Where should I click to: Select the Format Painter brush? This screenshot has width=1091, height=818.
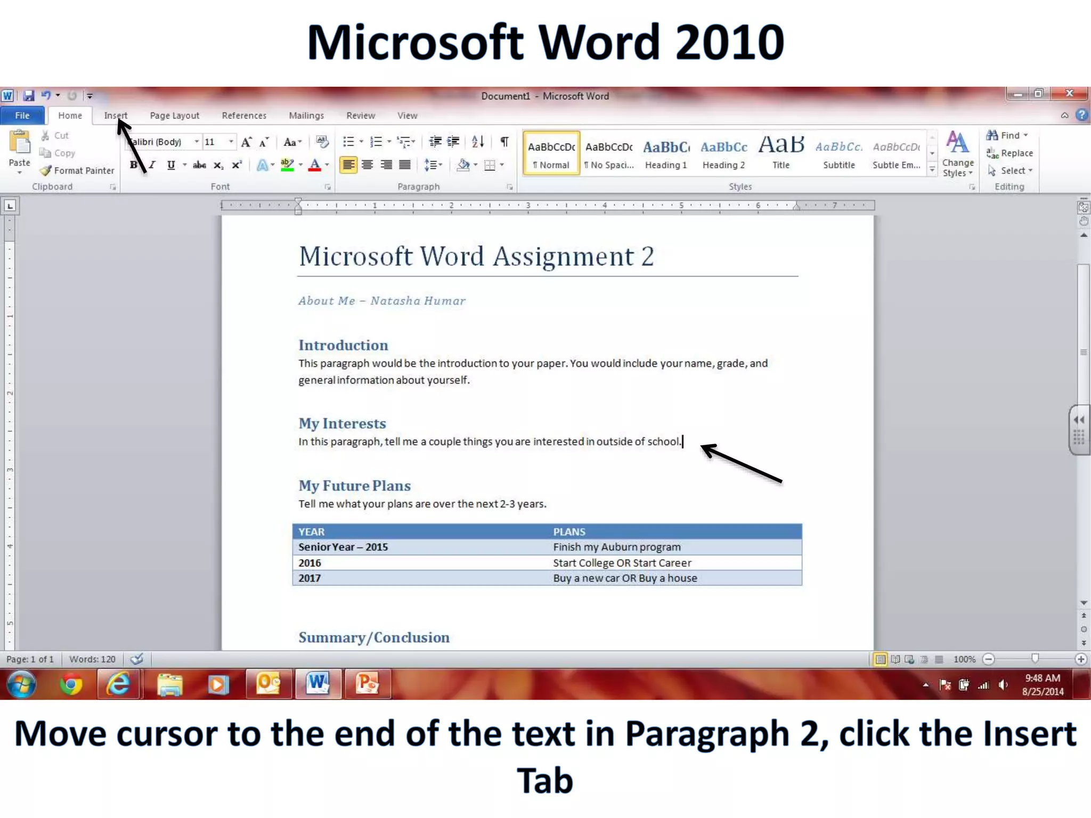click(x=77, y=170)
